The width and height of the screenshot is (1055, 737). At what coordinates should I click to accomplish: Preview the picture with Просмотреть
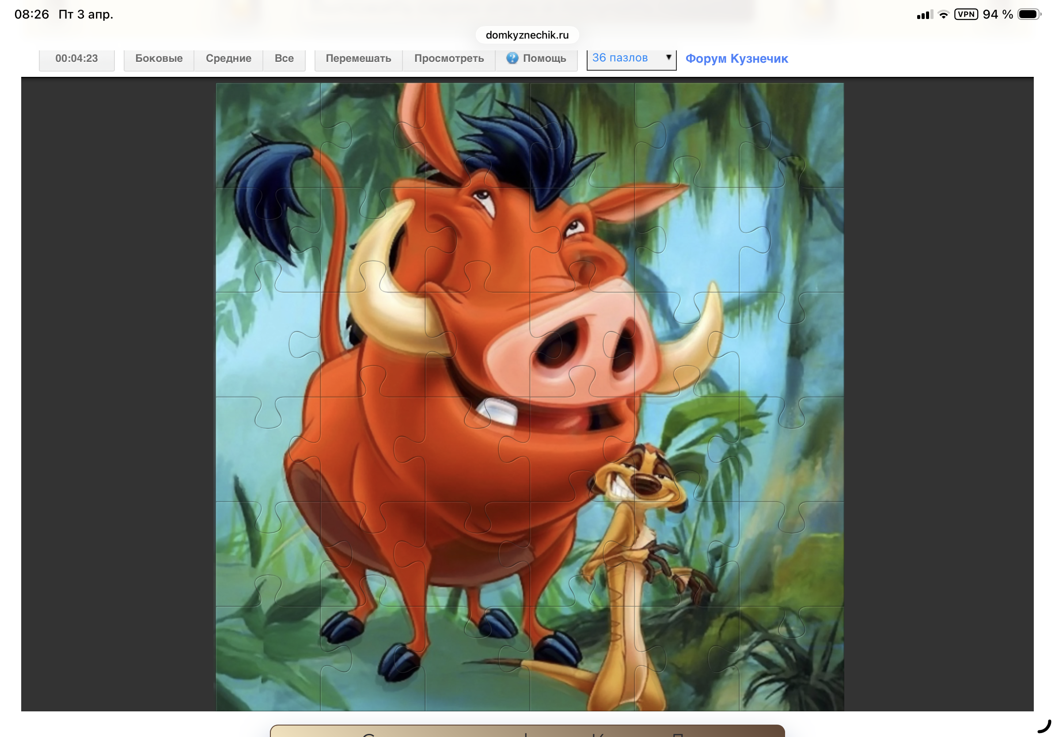point(448,59)
